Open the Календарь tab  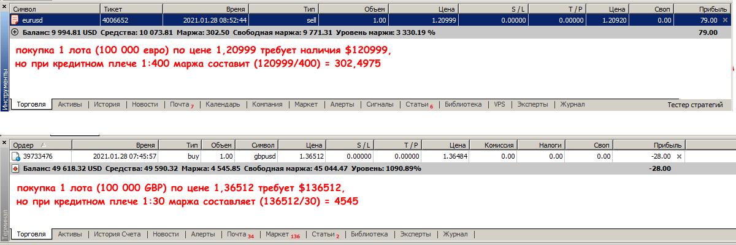tap(222, 105)
